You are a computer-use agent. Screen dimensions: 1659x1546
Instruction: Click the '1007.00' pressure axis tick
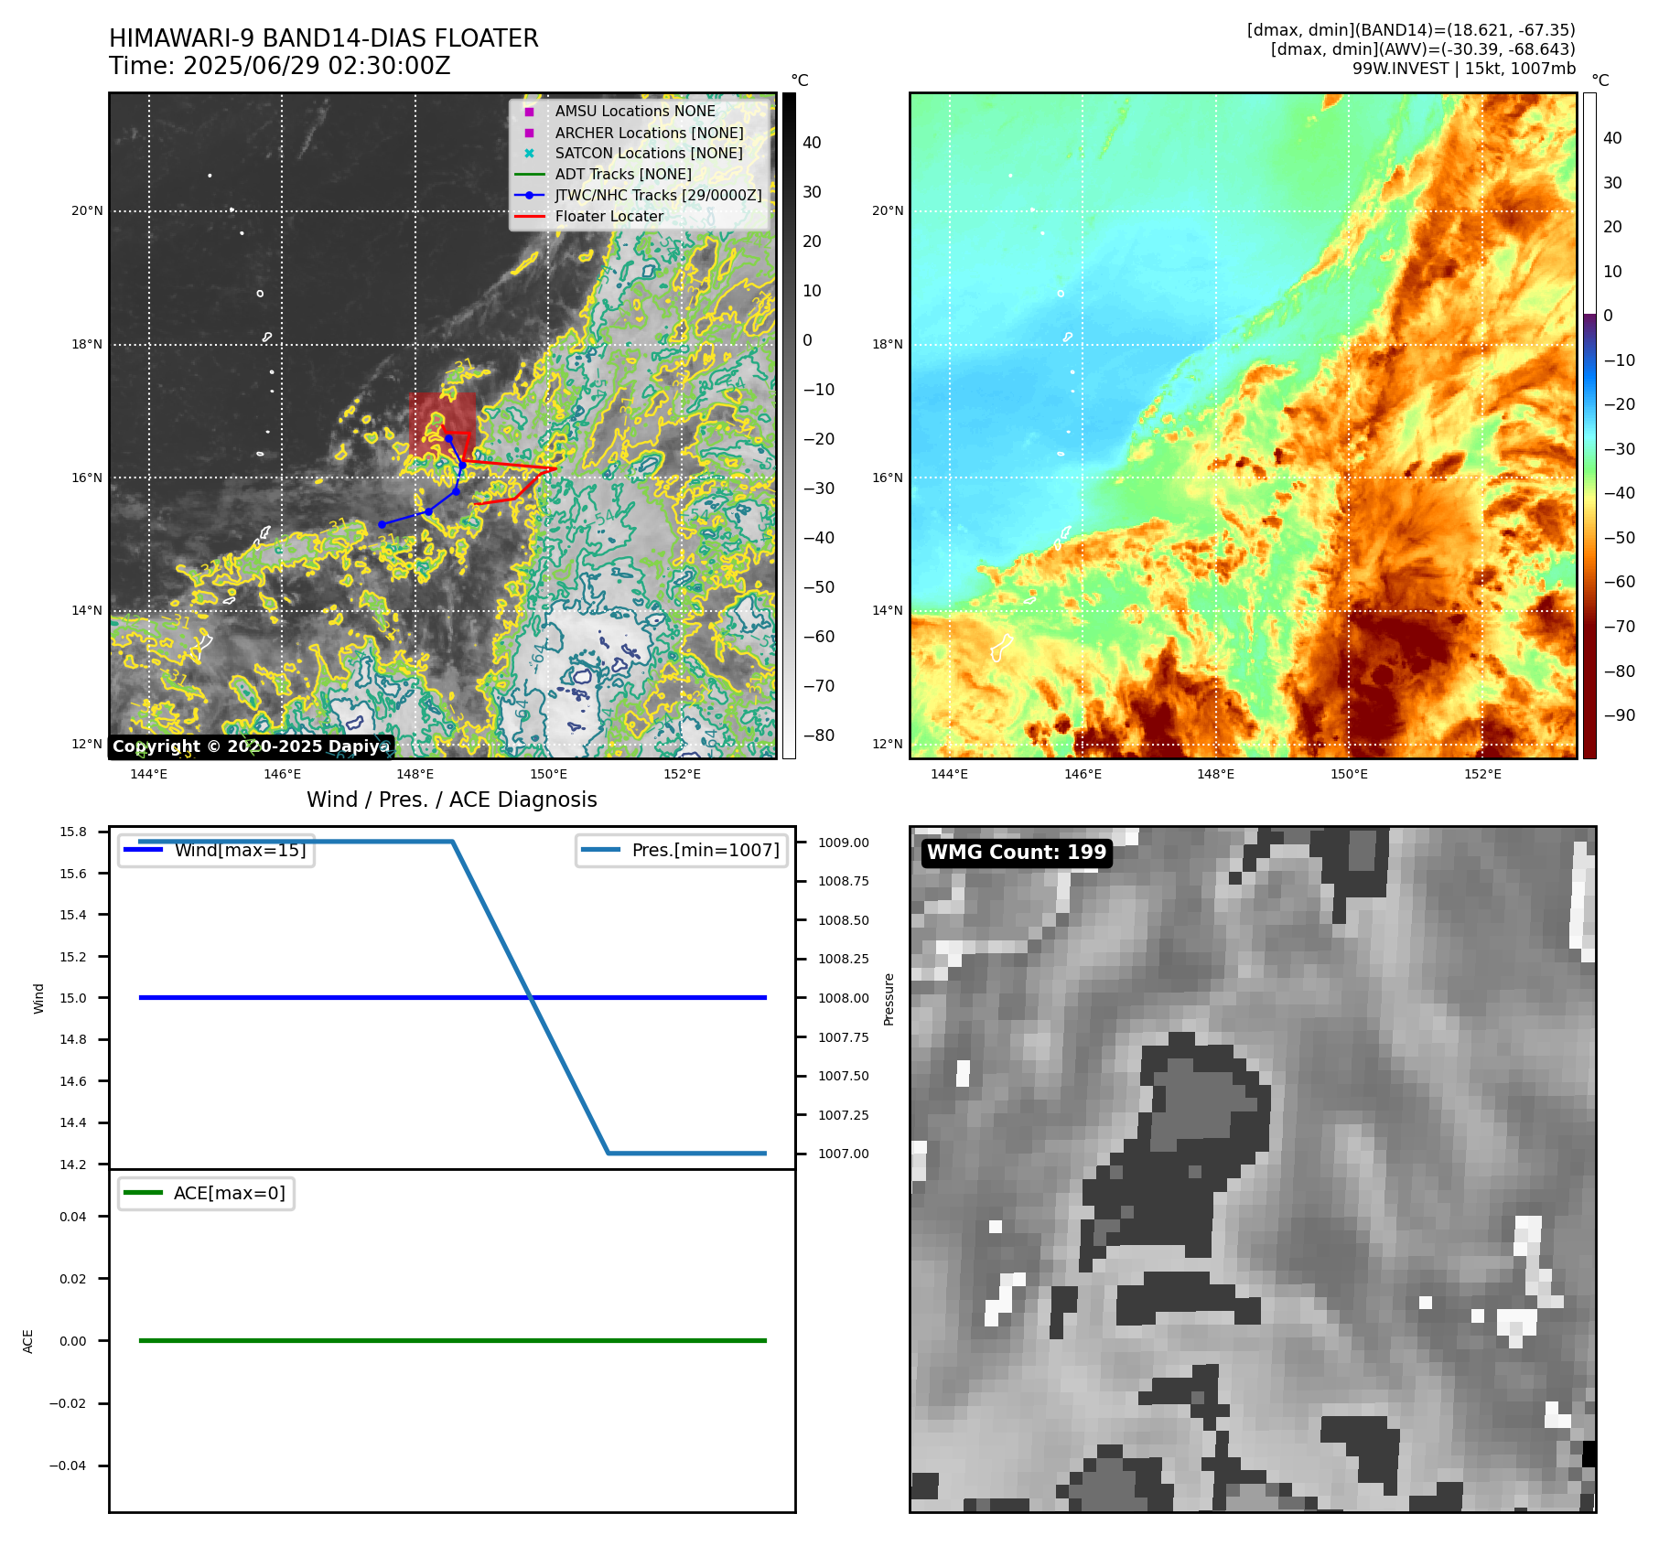[x=844, y=1154]
